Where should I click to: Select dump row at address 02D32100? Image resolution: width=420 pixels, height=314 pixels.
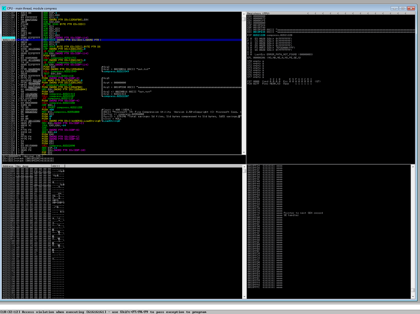[34, 241]
